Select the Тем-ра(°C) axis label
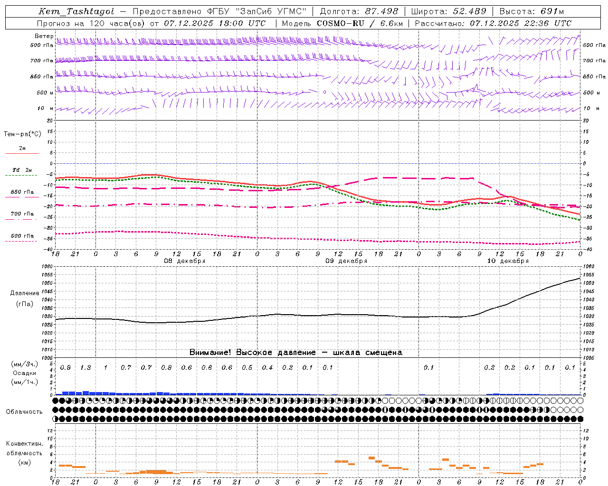The width and height of the screenshot is (608, 486). 22,134
